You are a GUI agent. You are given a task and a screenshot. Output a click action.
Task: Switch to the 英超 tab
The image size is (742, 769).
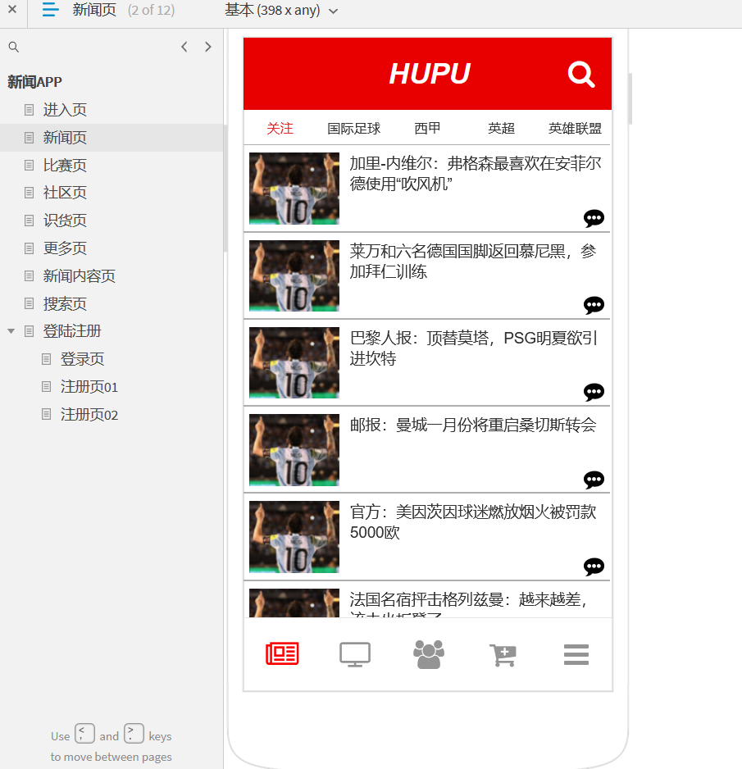click(x=501, y=129)
